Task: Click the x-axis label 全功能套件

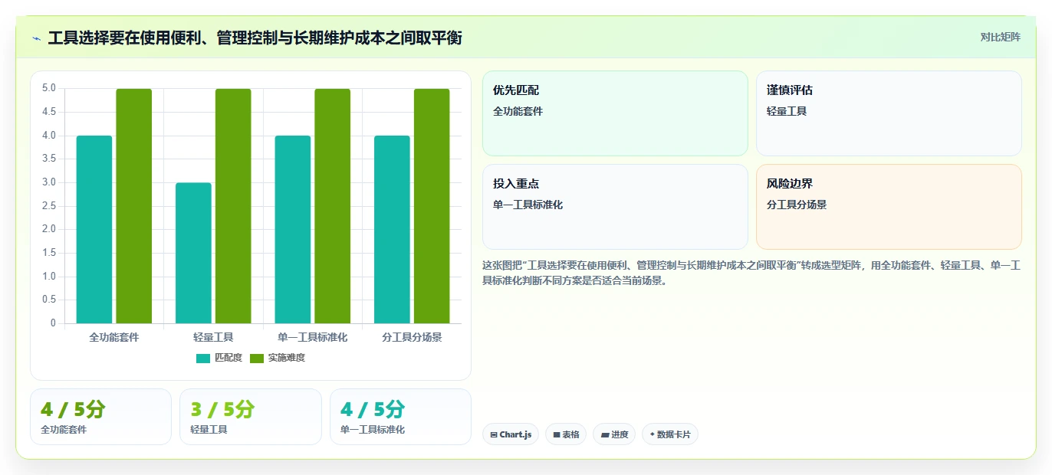Action: click(x=114, y=337)
